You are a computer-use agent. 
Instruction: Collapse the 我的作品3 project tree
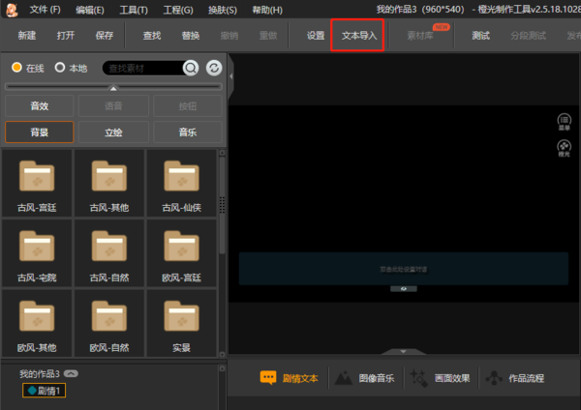[72, 373]
